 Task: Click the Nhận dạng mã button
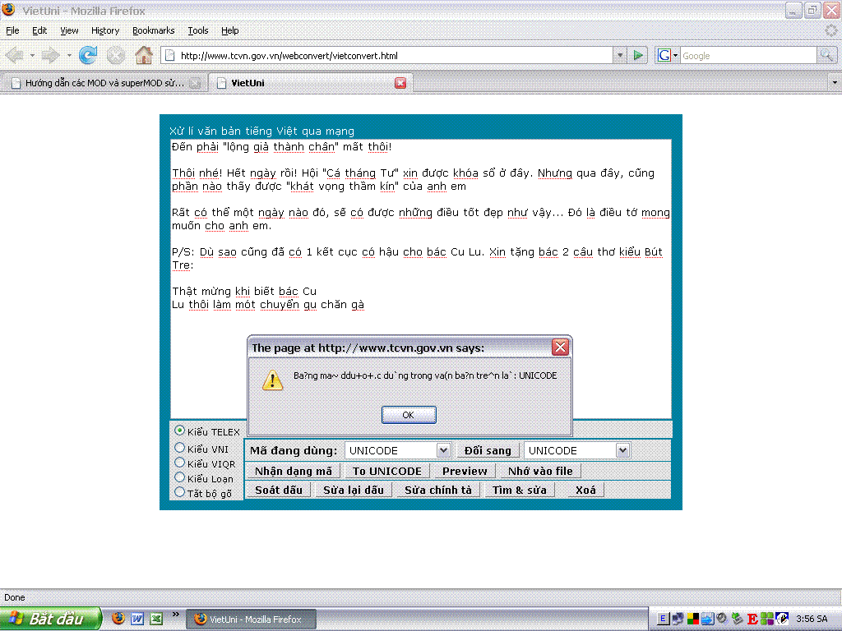[x=294, y=471]
